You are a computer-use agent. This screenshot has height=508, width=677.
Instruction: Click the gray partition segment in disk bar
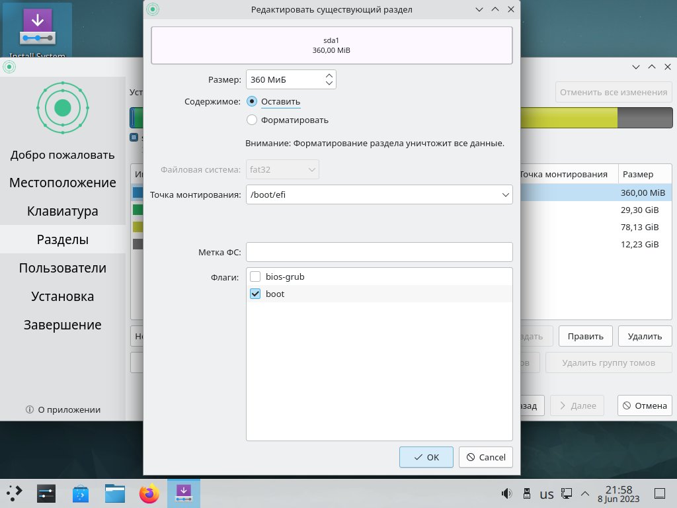click(x=645, y=118)
